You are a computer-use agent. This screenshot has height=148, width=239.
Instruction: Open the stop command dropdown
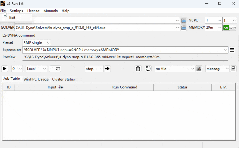(x=94, y=69)
